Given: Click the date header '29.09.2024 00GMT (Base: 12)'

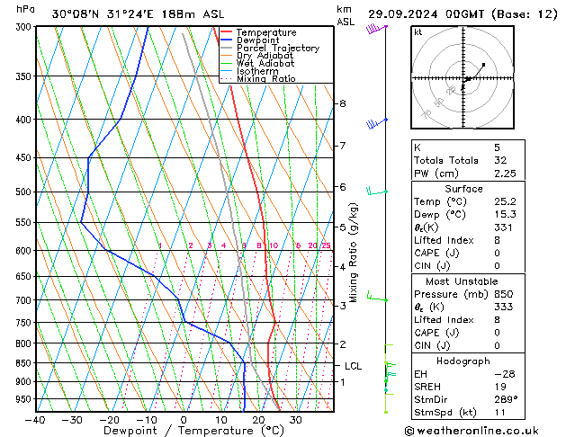Looking at the screenshot, I should [463, 14].
